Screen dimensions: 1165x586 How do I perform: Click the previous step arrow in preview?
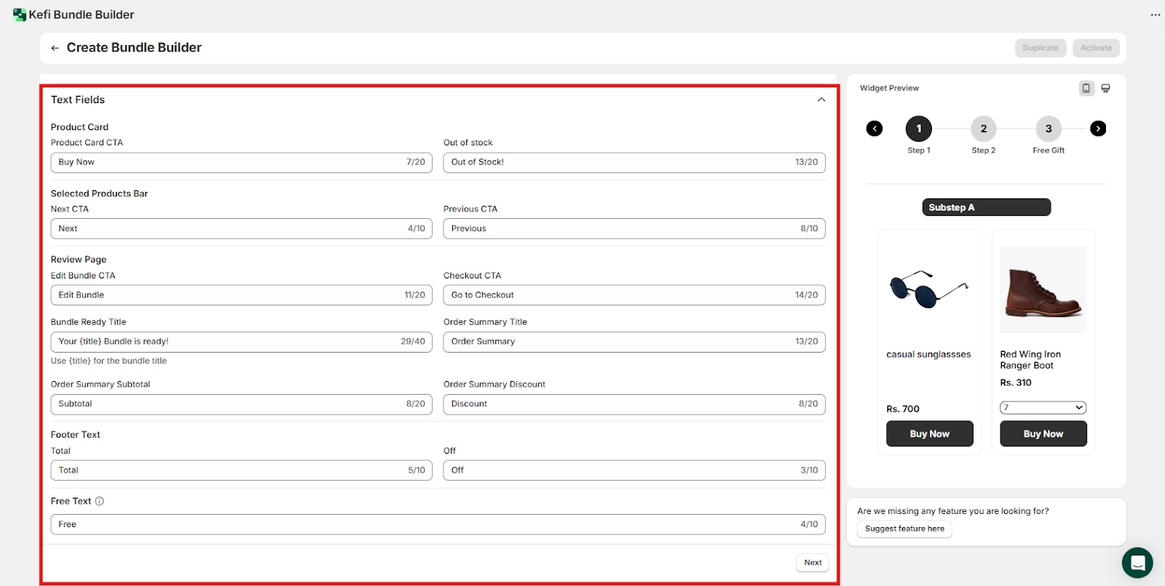(x=874, y=129)
